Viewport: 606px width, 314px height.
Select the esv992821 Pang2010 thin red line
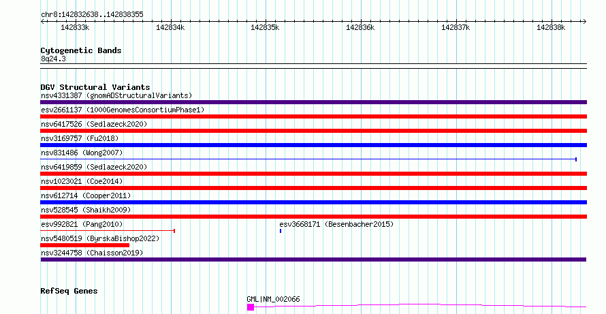point(108,231)
